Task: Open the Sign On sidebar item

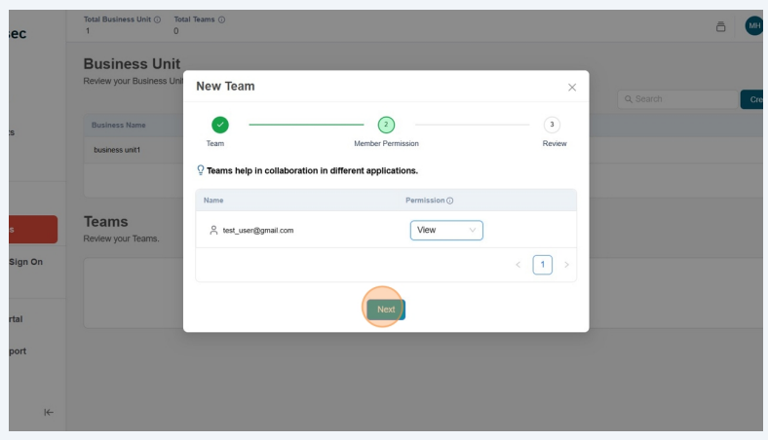Action: [27, 262]
